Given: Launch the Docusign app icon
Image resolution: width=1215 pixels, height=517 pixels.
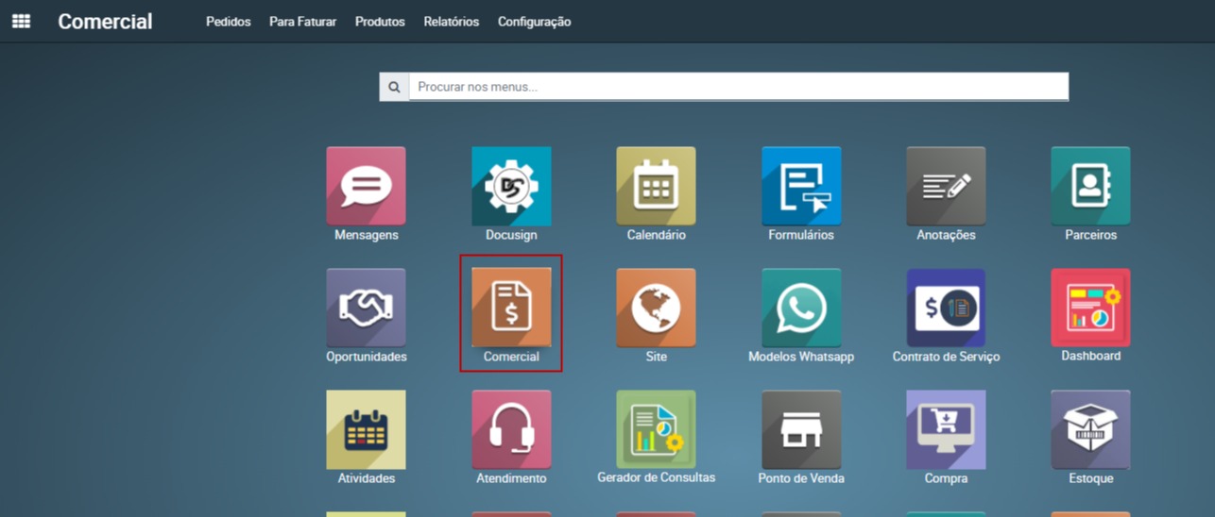Looking at the screenshot, I should [511, 187].
